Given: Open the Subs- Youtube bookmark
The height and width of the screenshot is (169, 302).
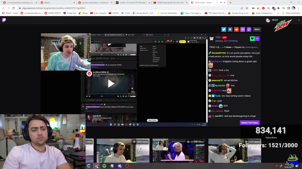Looking at the screenshot, I should pos(98,13).
